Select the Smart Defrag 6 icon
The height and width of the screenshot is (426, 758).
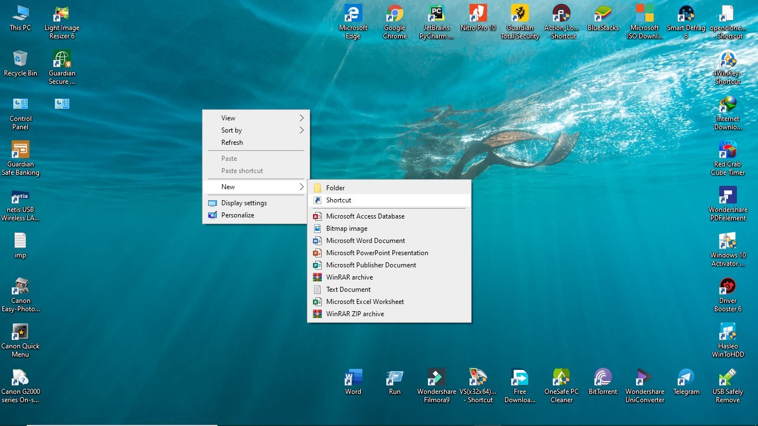[x=686, y=22]
